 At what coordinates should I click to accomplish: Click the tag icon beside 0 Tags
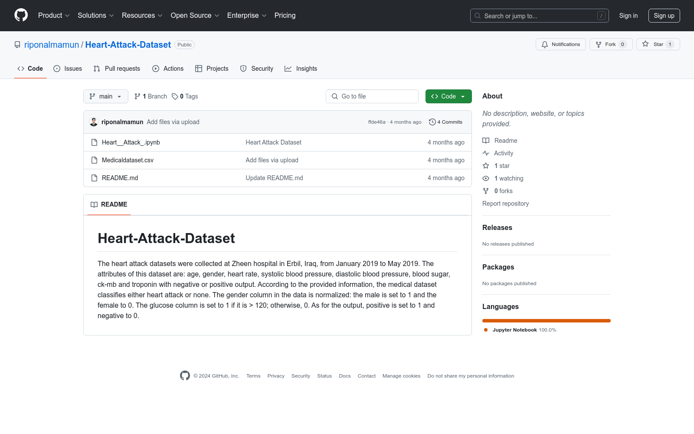tap(175, 96)
